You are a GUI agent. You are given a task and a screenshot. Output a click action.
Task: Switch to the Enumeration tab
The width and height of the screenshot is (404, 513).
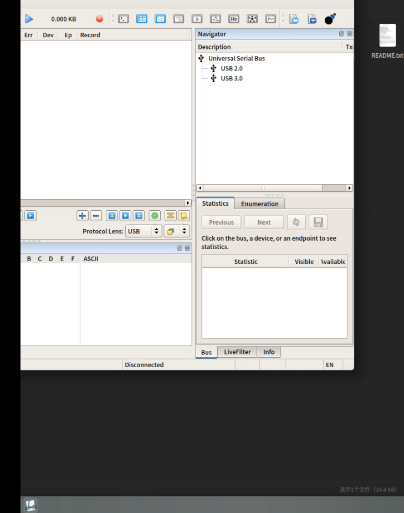[260, 204]
